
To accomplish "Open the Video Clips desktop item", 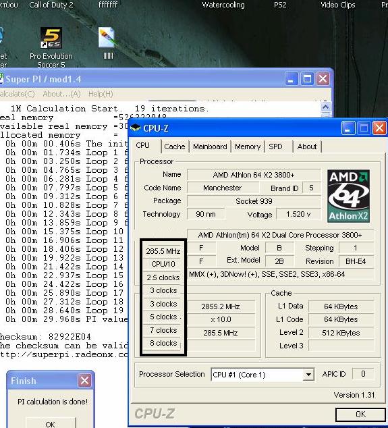I will tap(338, 5).
